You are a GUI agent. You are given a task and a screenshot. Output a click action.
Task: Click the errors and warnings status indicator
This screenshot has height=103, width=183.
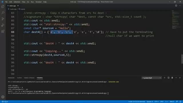[5, 102]
